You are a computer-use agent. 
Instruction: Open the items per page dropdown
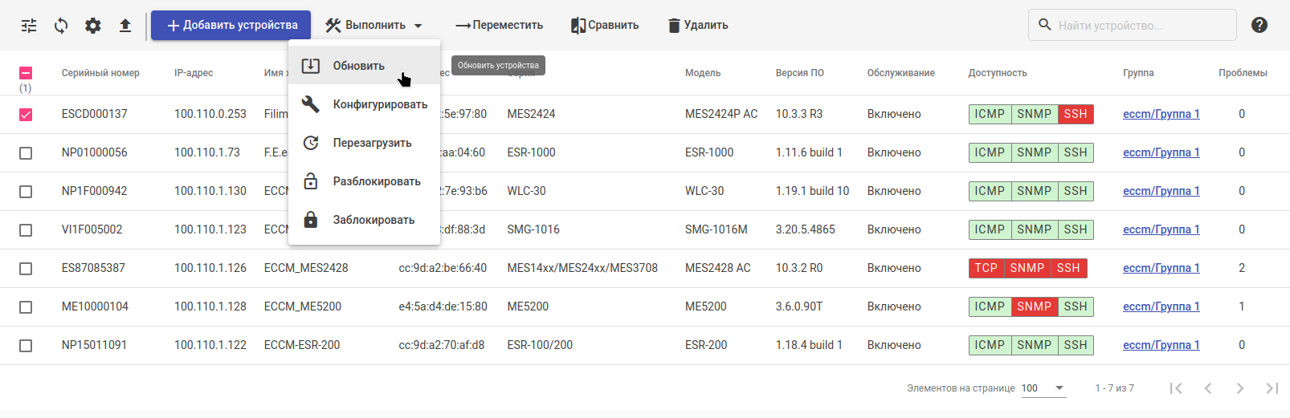coord(1043,388)
